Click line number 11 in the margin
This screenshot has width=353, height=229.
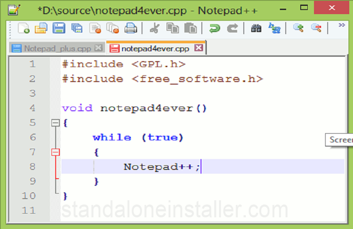click(29, 211)
